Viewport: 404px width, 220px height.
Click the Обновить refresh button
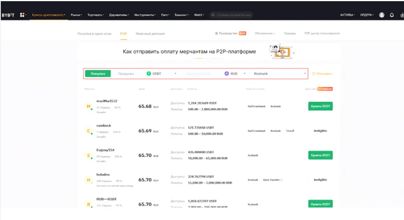pos(322,74)
